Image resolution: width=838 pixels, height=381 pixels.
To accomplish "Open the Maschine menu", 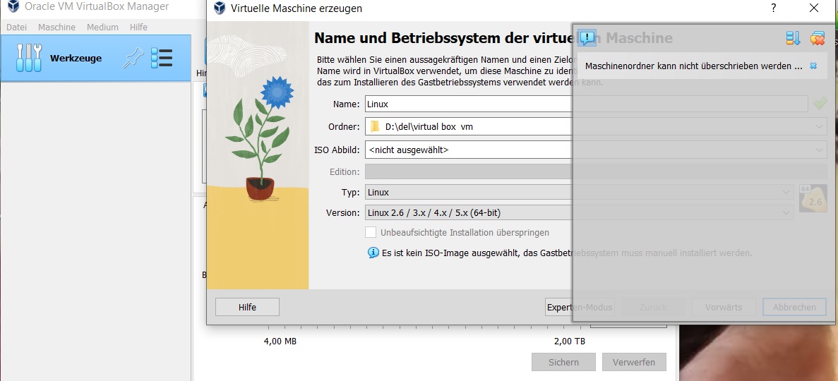I will pos(56,28).
